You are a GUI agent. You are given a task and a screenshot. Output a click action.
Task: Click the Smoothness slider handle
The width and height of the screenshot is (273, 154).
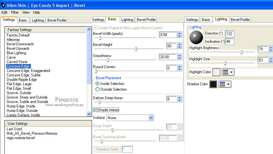tap(108, 61)
